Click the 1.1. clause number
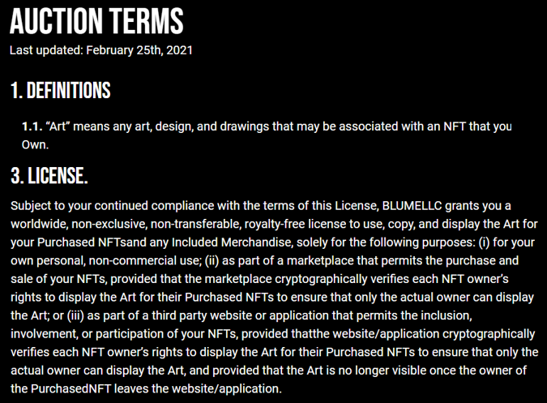This screenshot has width=547, height=403. [31, 127]
